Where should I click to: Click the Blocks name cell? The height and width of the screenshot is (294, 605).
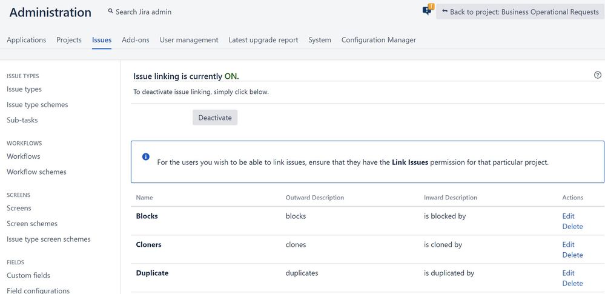tap(147, 216)
